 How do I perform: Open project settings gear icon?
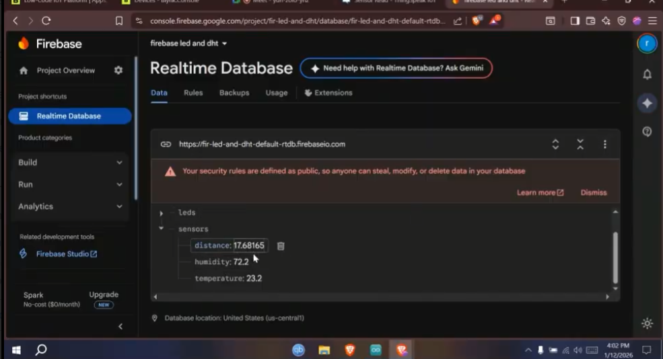coord(118,71)
